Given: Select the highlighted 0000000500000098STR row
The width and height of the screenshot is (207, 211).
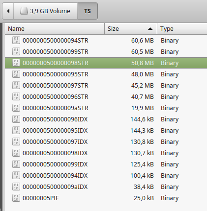Looking at the screenshot, I should click(x=106, y=63).
